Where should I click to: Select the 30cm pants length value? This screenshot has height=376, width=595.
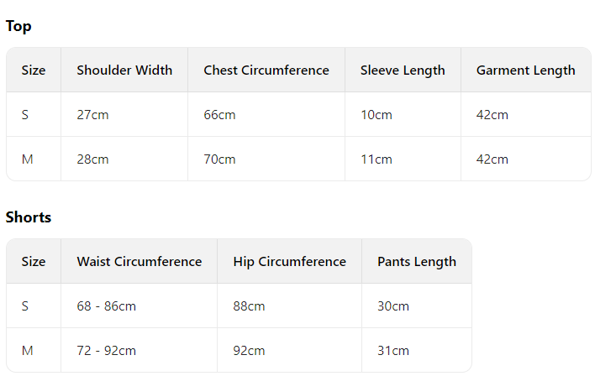[x=393, y=306]
